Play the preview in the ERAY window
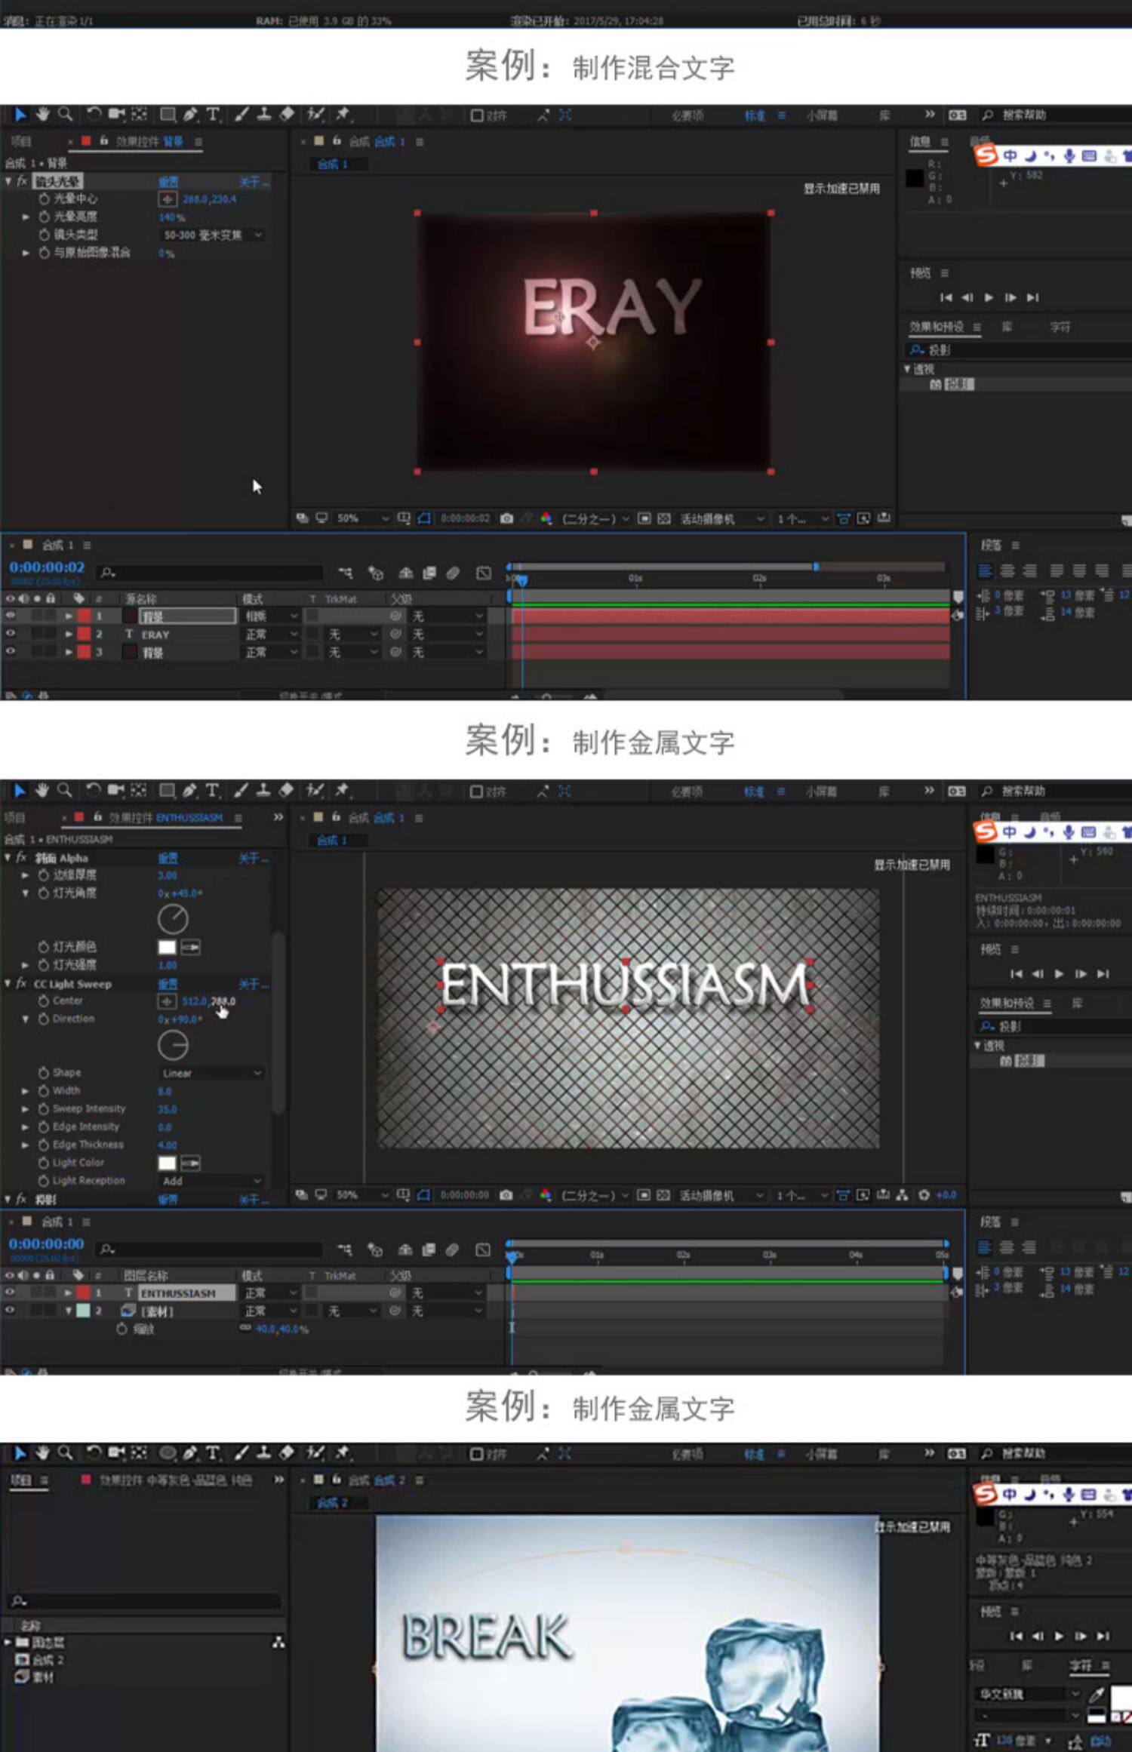The height and width of the screenshot is (1752, 1132). [989, 297]
